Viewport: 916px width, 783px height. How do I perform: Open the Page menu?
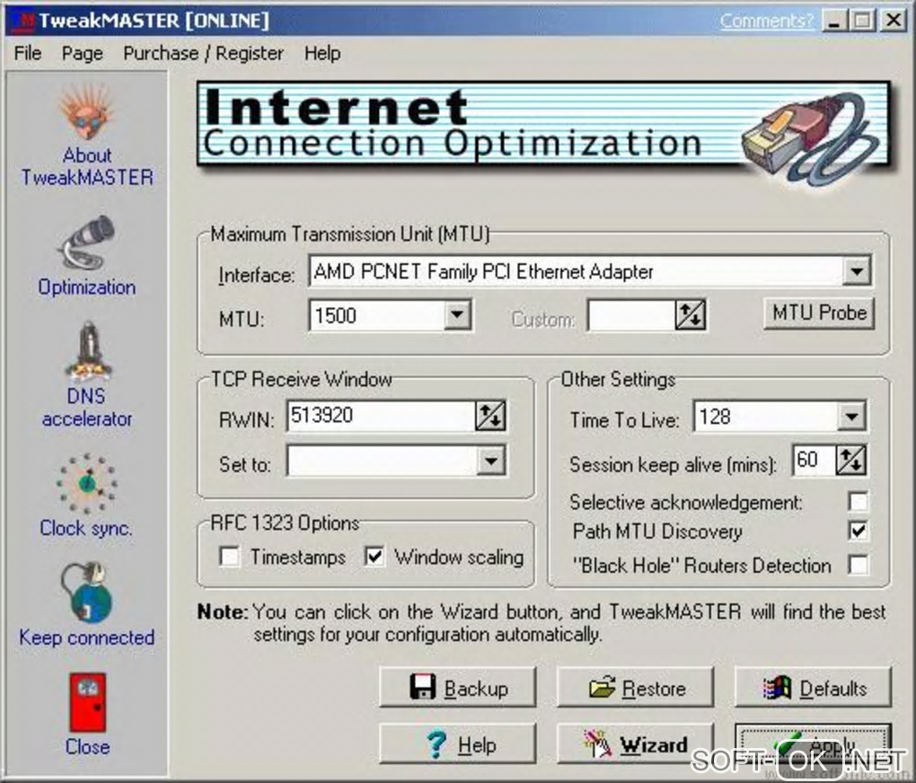(83, 53)
